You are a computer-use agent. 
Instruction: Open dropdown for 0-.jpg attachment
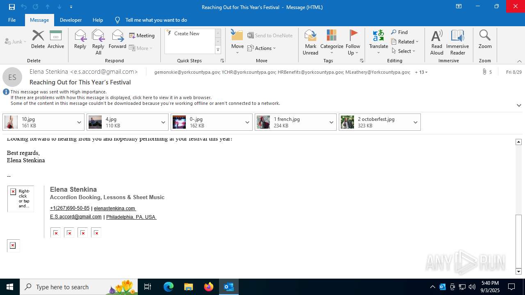247,122
